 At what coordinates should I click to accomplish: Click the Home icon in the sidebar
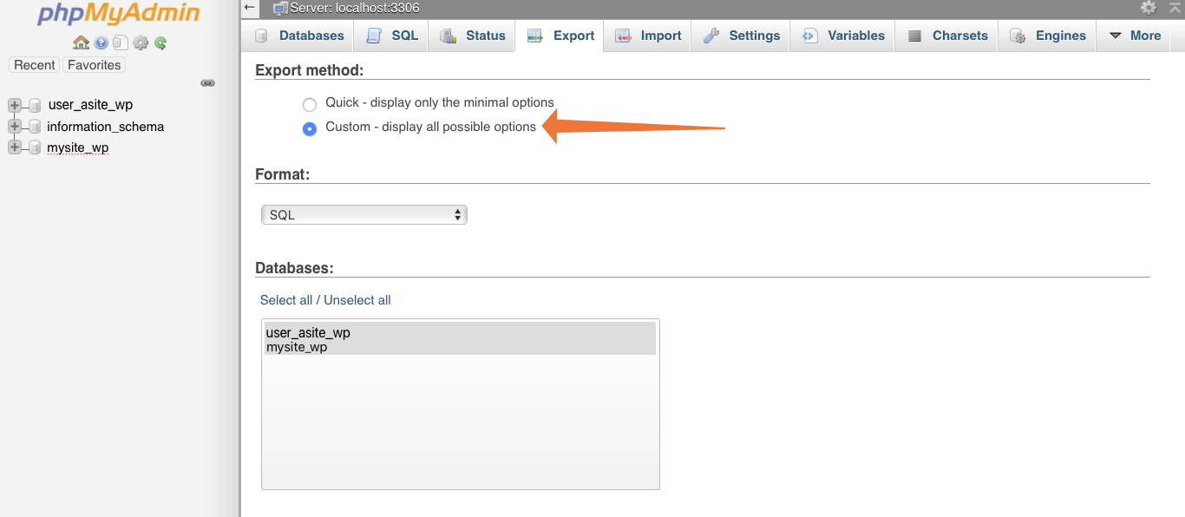point(81,43)
